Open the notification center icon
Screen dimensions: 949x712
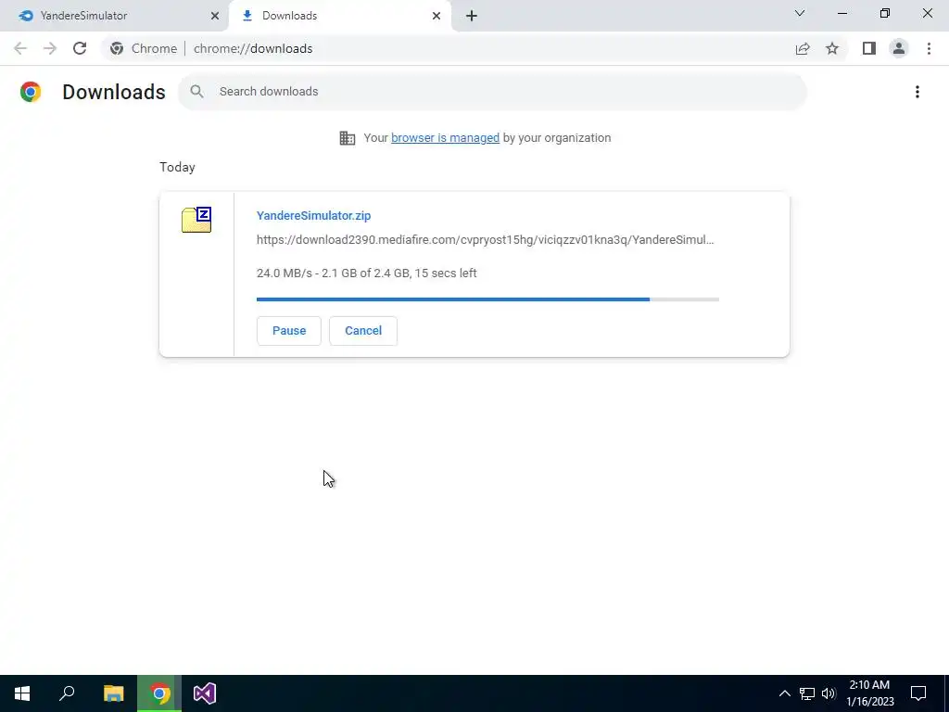click(x=918, y=693)
